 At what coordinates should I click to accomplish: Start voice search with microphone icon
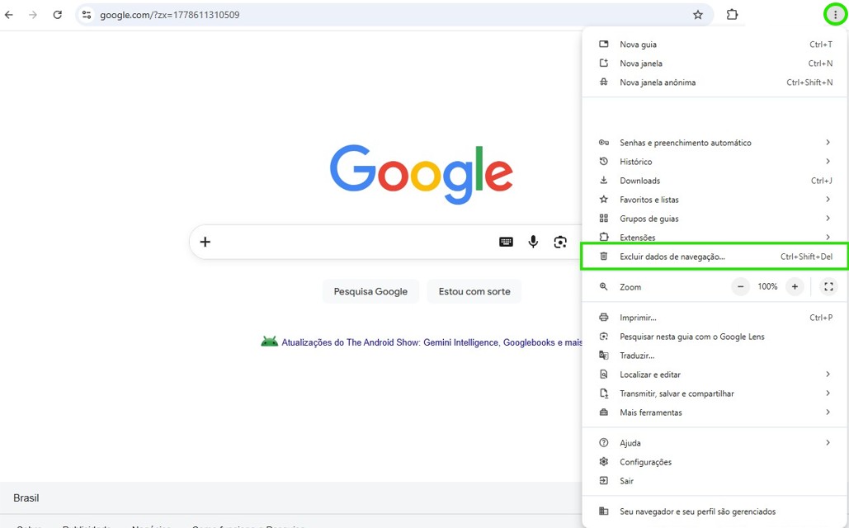[533, 242]
